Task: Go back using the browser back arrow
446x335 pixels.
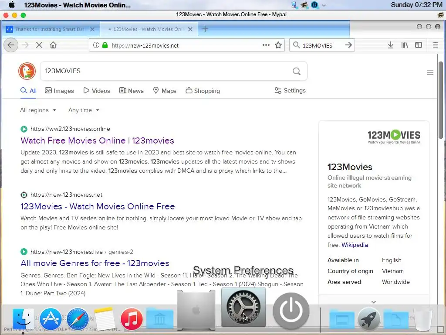Action: point(11,45)
